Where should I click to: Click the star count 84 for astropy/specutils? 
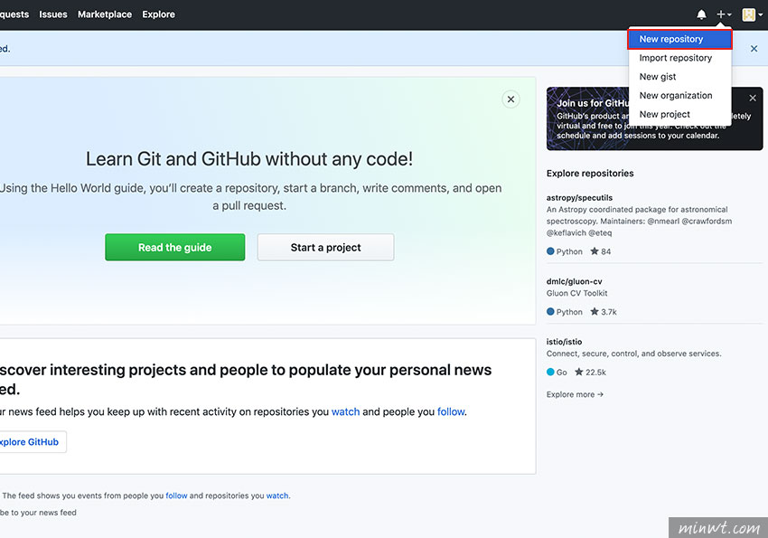pos(601,251)
